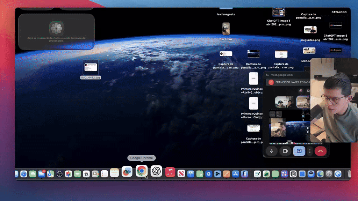
Task: Open Calendar showing 13 in dock
Action: pyautogui.click(x=86, y=174)
